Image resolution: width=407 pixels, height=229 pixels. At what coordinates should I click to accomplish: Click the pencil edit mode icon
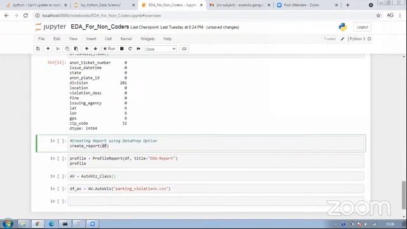(x=342, y=39)
